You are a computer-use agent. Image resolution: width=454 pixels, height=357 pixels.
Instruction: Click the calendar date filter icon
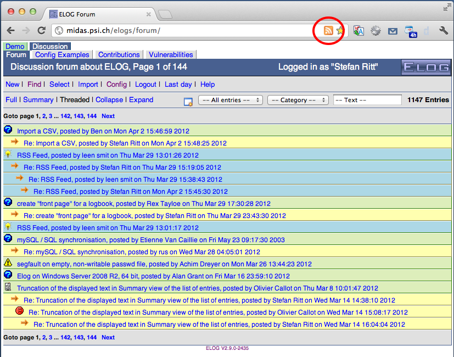pos(188,102)
